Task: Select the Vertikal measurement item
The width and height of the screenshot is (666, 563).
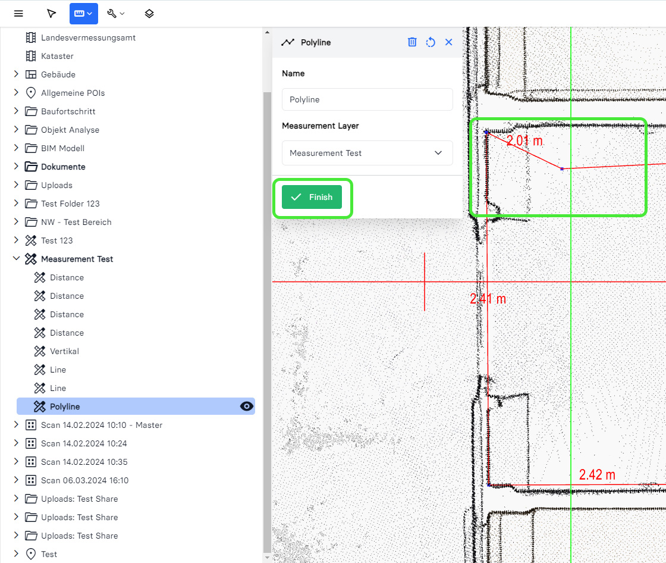Action: (64, 351)
